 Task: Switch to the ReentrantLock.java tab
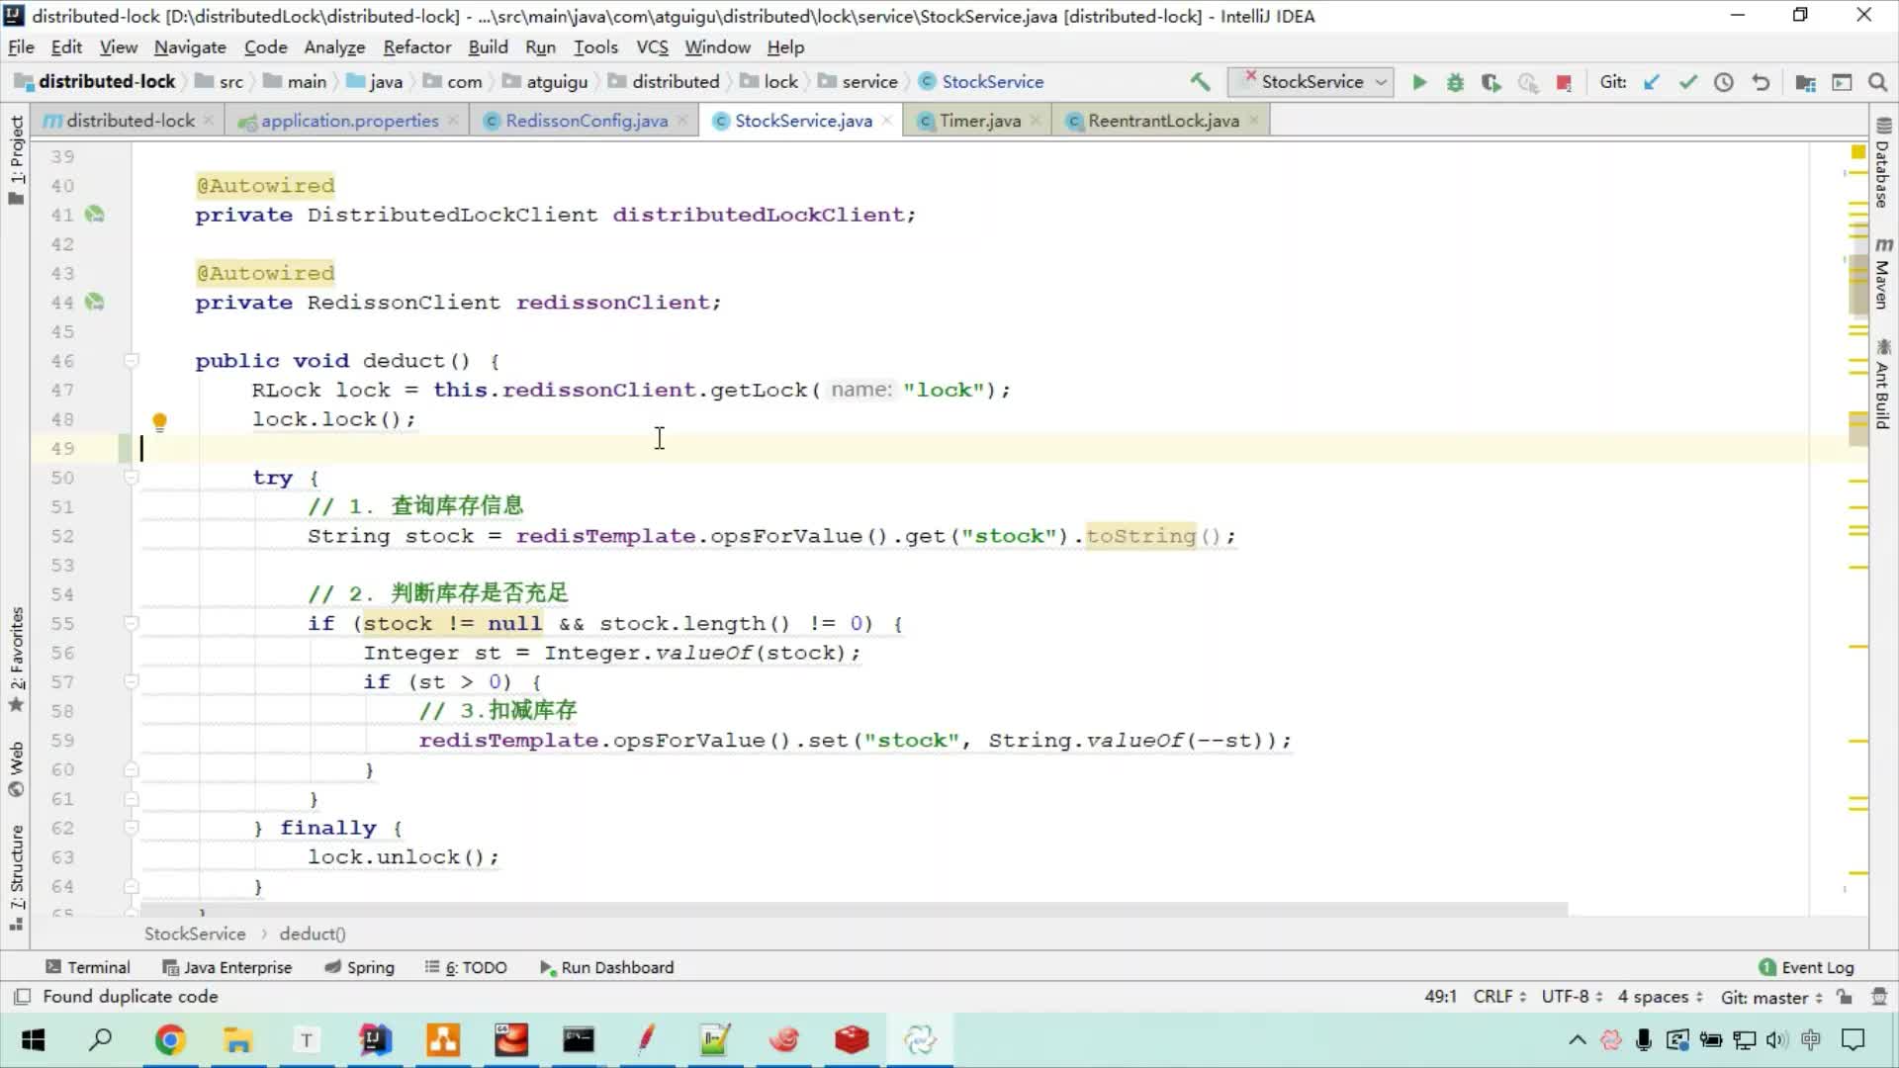(x=1163, y=121)
